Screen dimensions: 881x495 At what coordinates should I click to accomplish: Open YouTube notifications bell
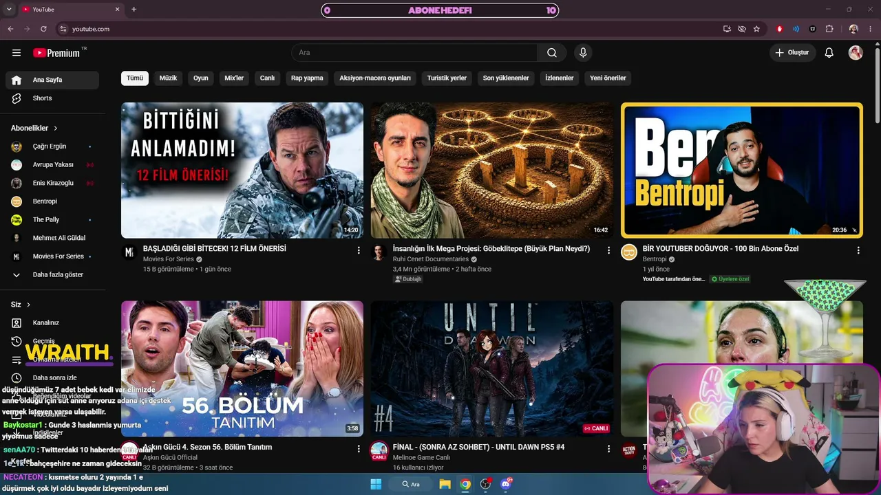tap(829, 53)
